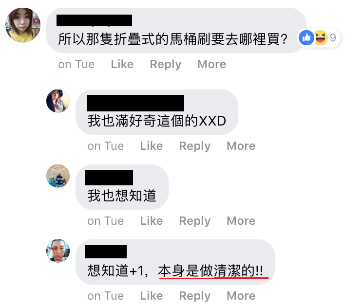Reply to the 想知道+1 comment
Image resolution: width=363 pixels, height=306 pixels.
(195, 296)
